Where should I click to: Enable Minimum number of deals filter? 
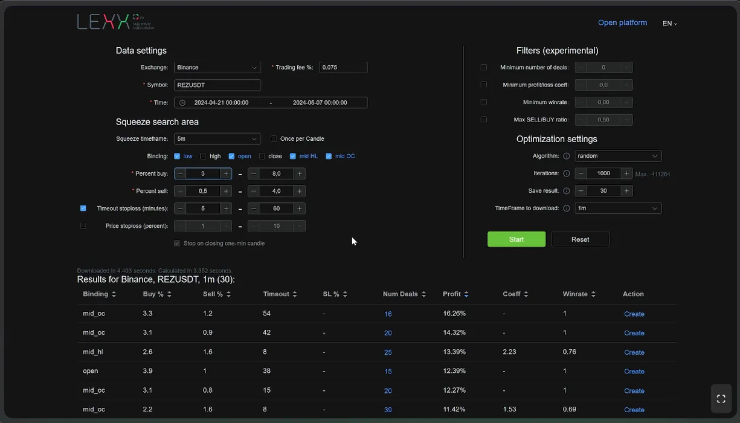[x=484, y=67]
